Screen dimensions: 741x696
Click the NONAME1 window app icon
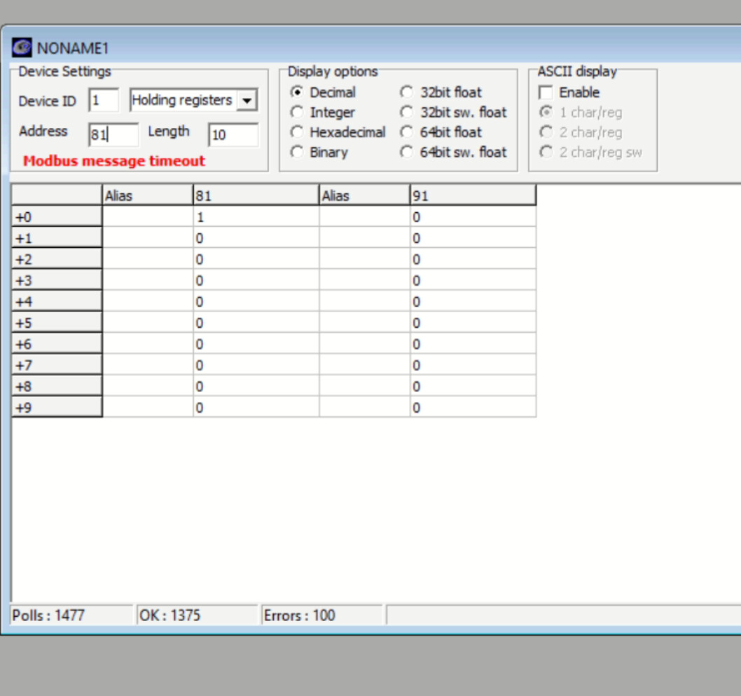(22, 48)
